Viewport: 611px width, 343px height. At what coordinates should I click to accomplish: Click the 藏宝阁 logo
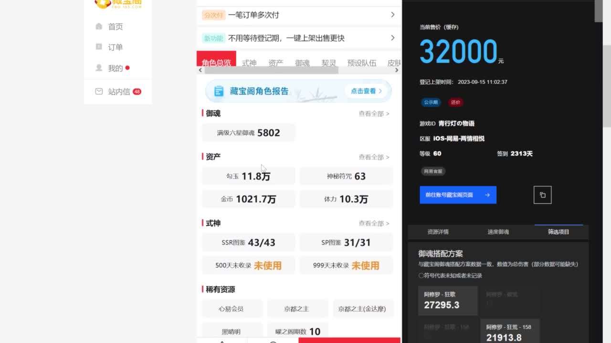tap(118, 4)
